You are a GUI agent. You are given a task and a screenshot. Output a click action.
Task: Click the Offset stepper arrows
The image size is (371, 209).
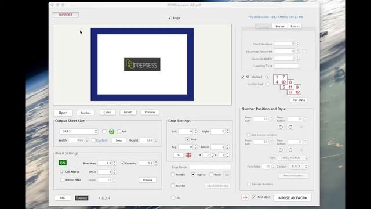tap(115, 172)
